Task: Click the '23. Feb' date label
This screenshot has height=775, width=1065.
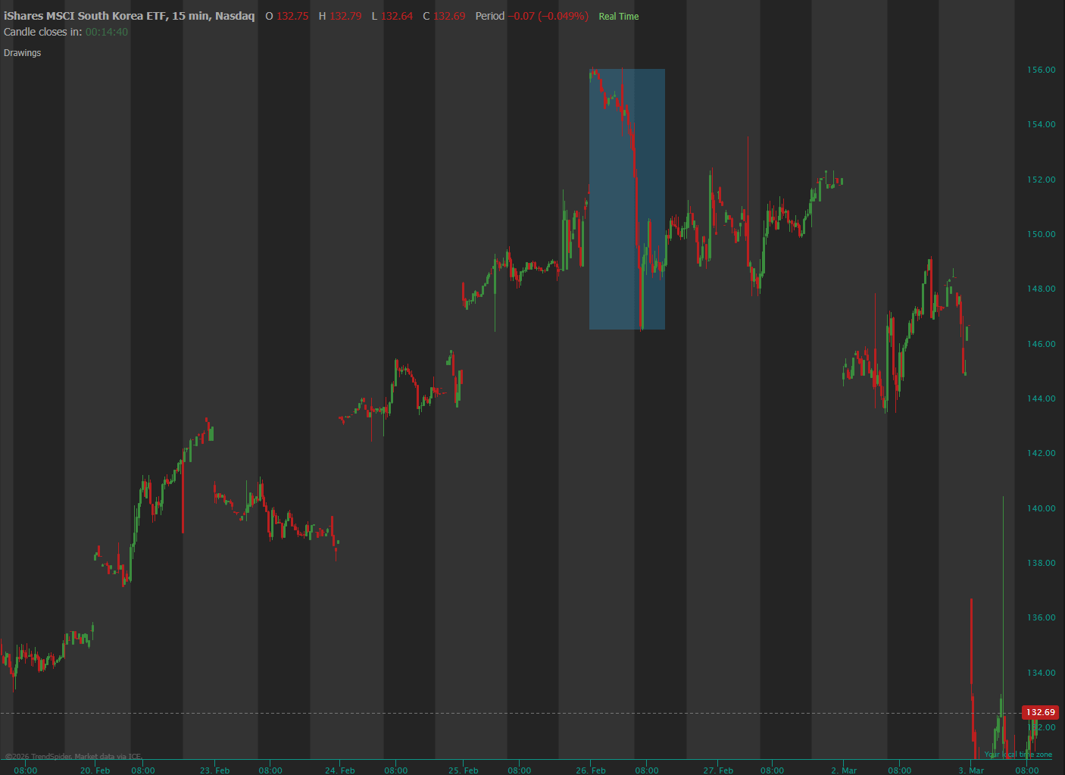Action: pyautogui.click(x=214, y=770)
